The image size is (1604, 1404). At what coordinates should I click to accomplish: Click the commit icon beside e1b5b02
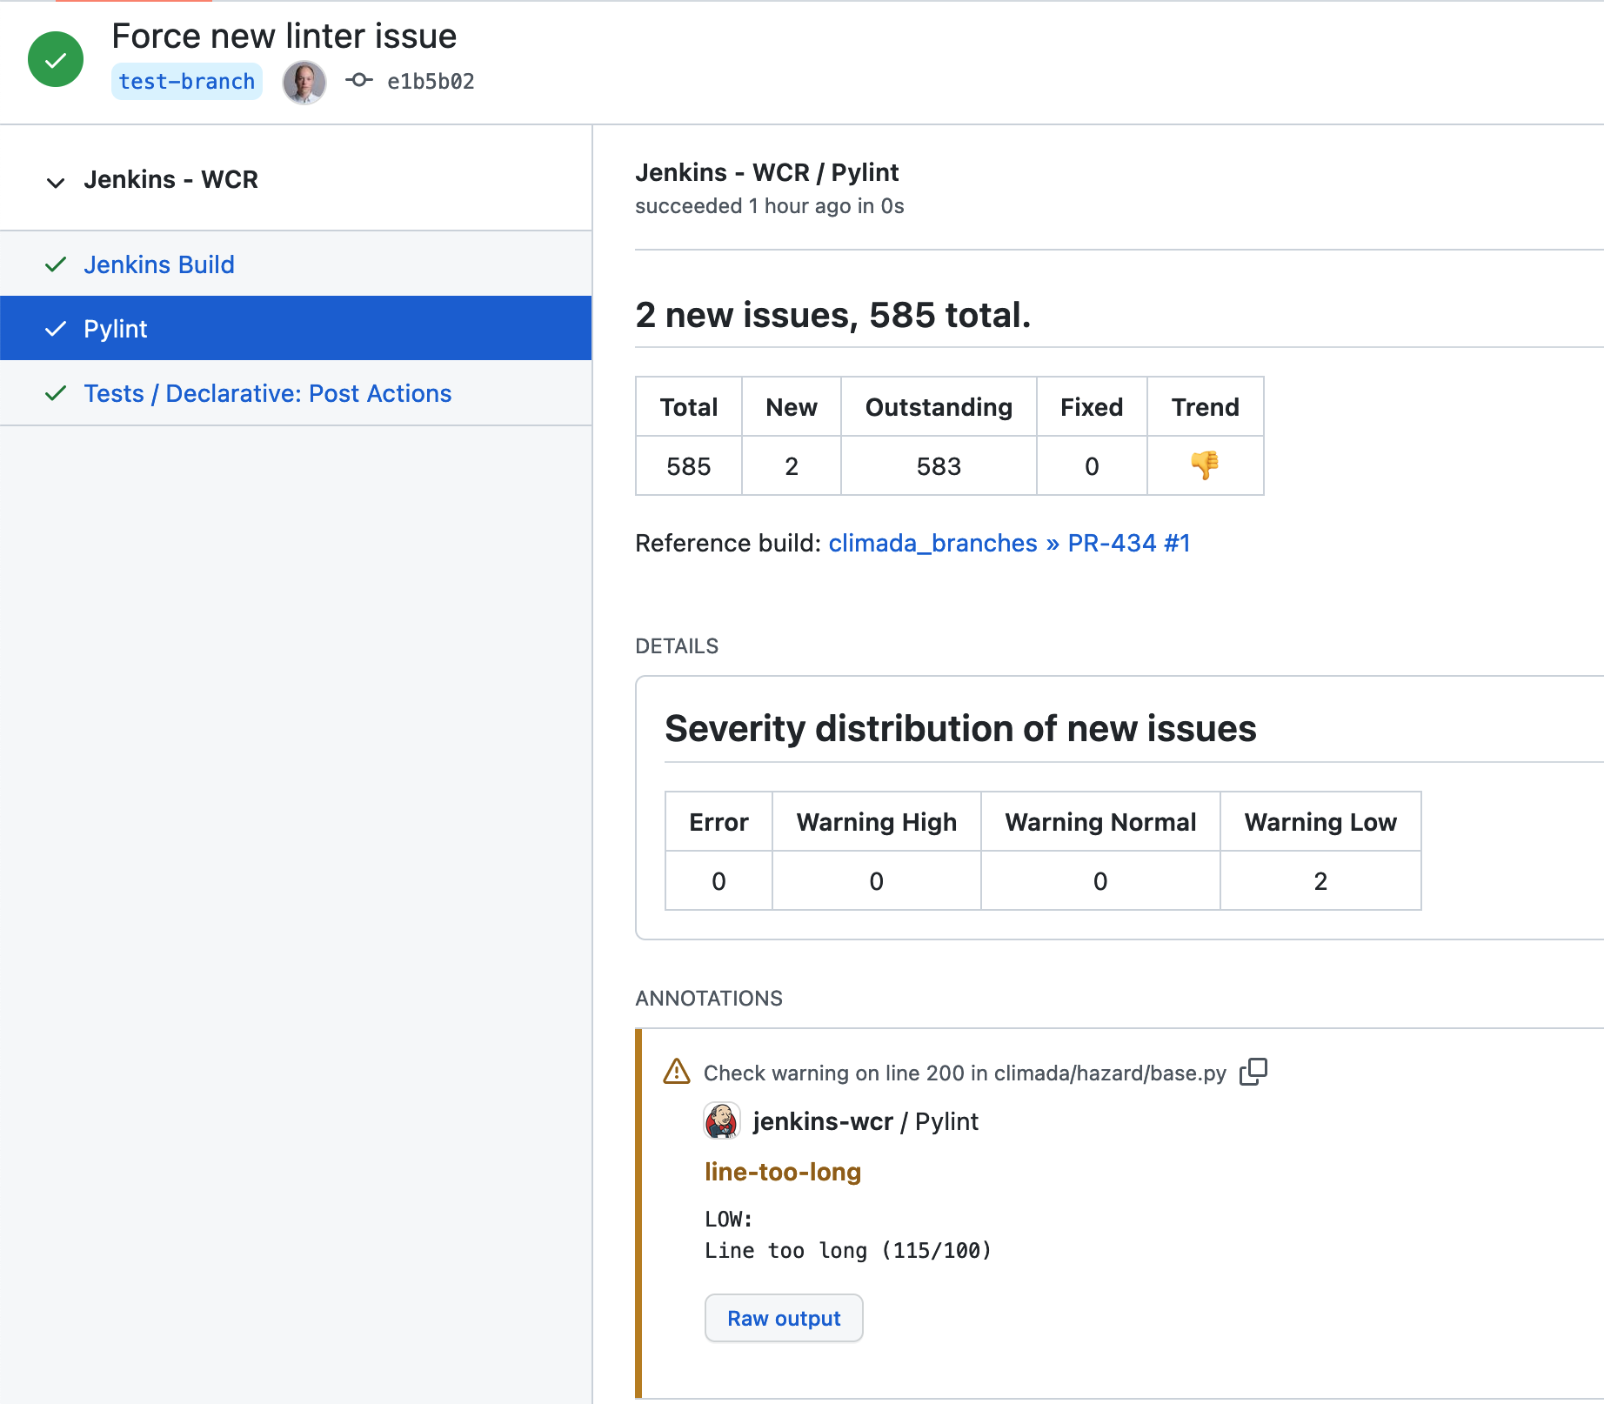(x=358, y=81)
